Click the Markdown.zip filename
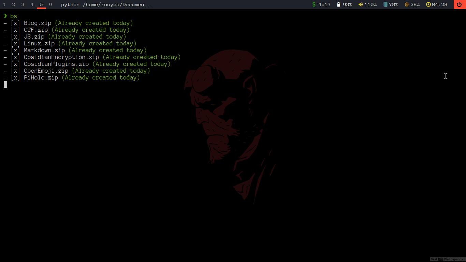The image size is (466, 262). (44, 50)
